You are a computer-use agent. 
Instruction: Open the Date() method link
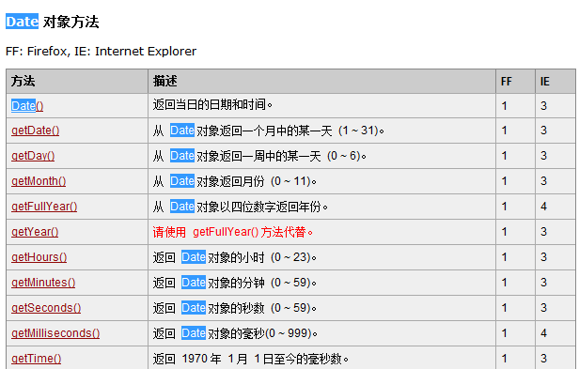(27, 106)
